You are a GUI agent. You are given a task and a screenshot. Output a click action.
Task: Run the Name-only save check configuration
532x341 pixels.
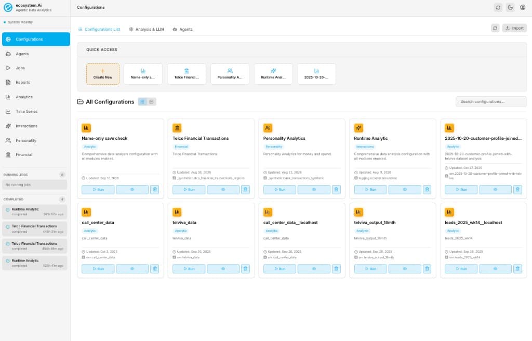point(98,190)
